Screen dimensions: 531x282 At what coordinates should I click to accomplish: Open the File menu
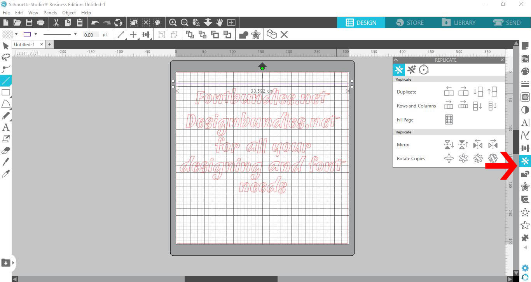[6, 13]
